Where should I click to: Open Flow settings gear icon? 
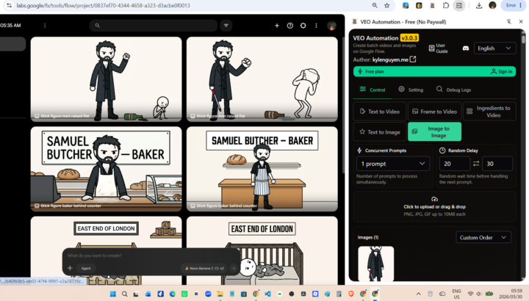point(303,26)
